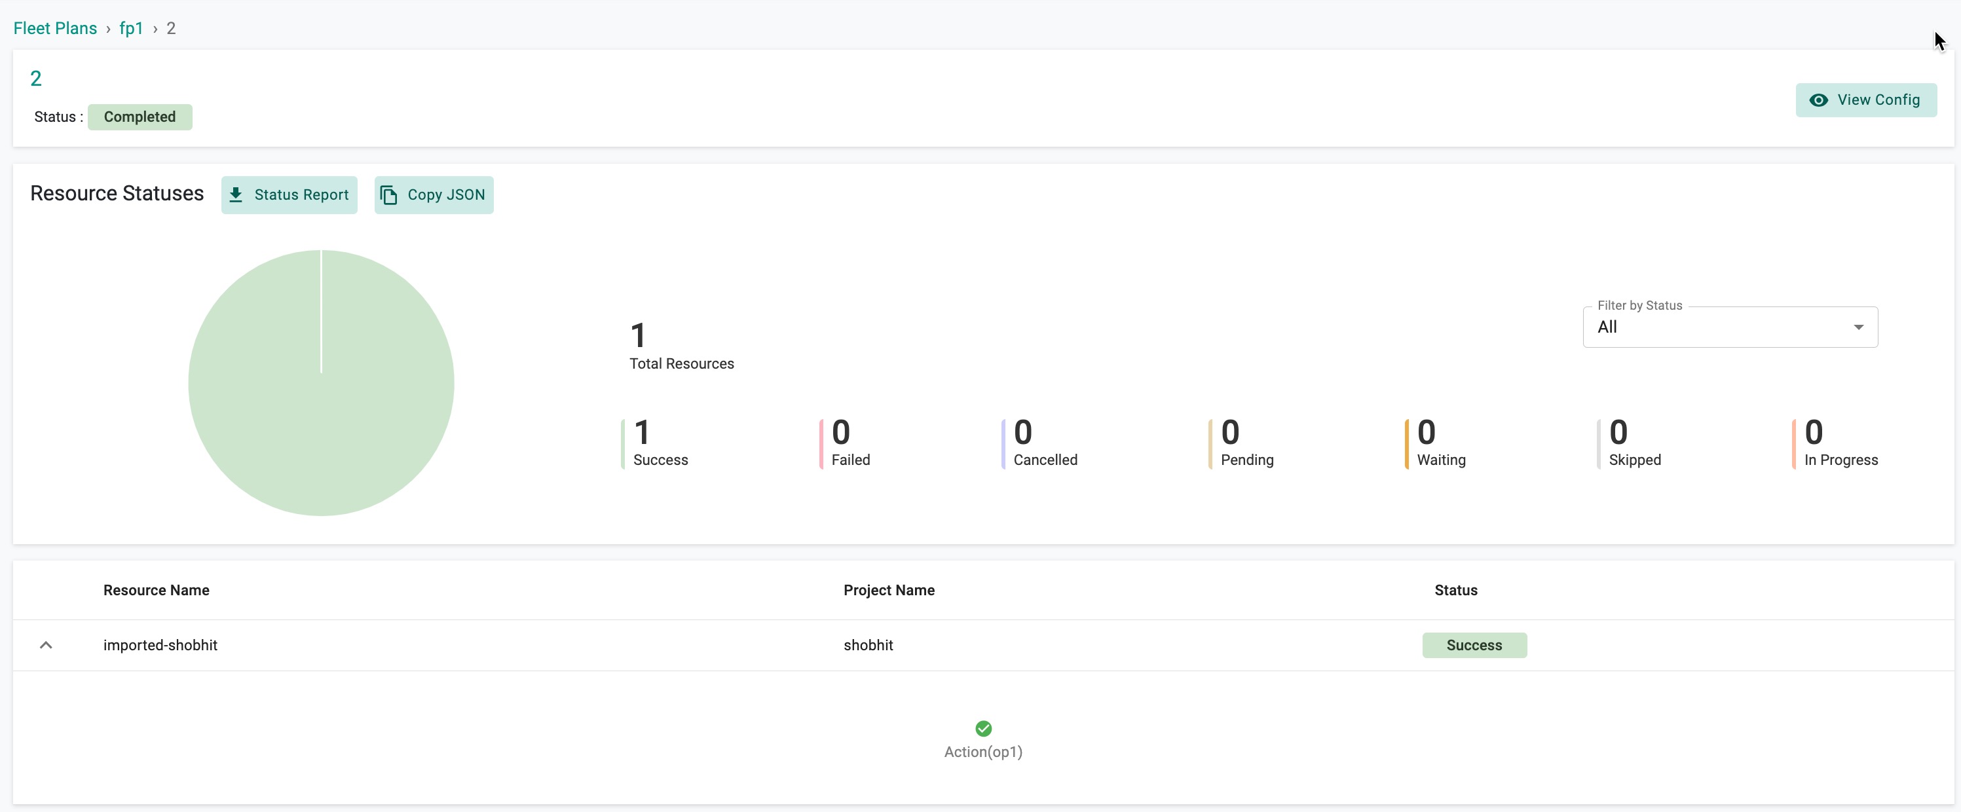Click the Resource Statuses heading

point(117,194)
